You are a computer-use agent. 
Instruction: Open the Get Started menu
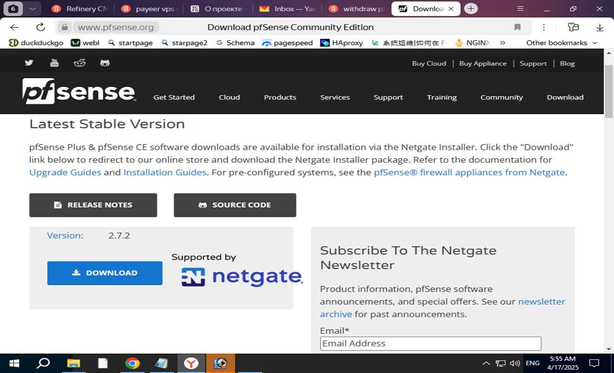click(x=174, y=97)
